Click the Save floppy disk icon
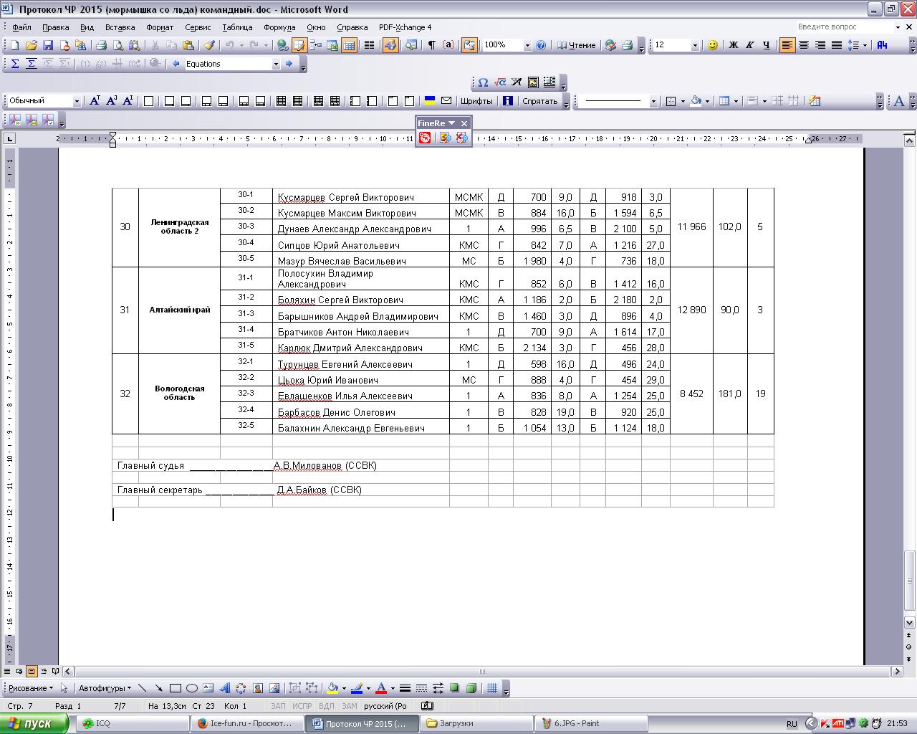 [48, 45]
